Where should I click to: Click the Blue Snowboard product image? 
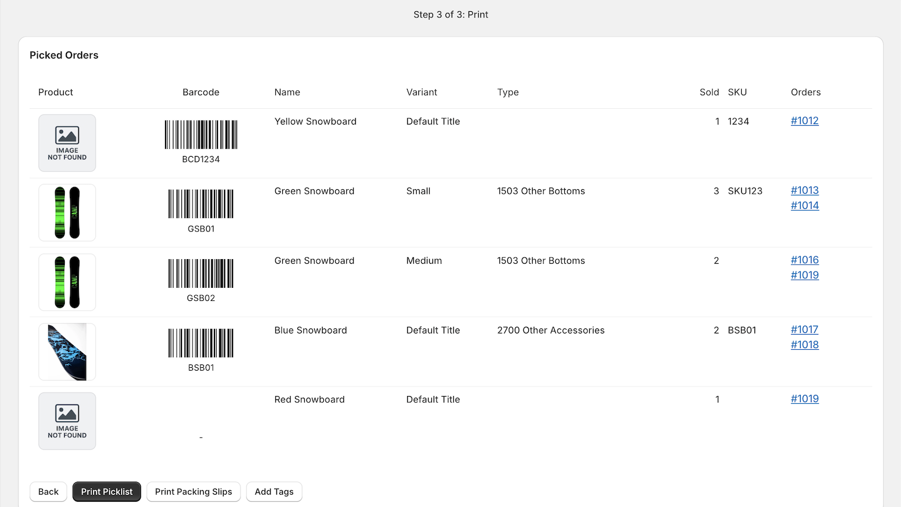tap(67, 352)
